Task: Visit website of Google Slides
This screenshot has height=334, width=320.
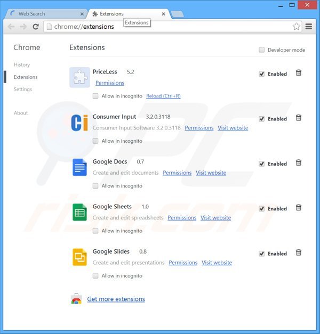Action: point(217,263)
